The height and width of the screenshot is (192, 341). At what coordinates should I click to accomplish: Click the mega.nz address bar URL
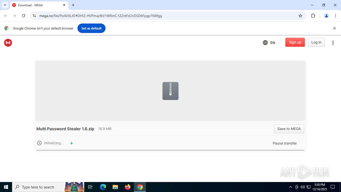[x=101, y=16]
